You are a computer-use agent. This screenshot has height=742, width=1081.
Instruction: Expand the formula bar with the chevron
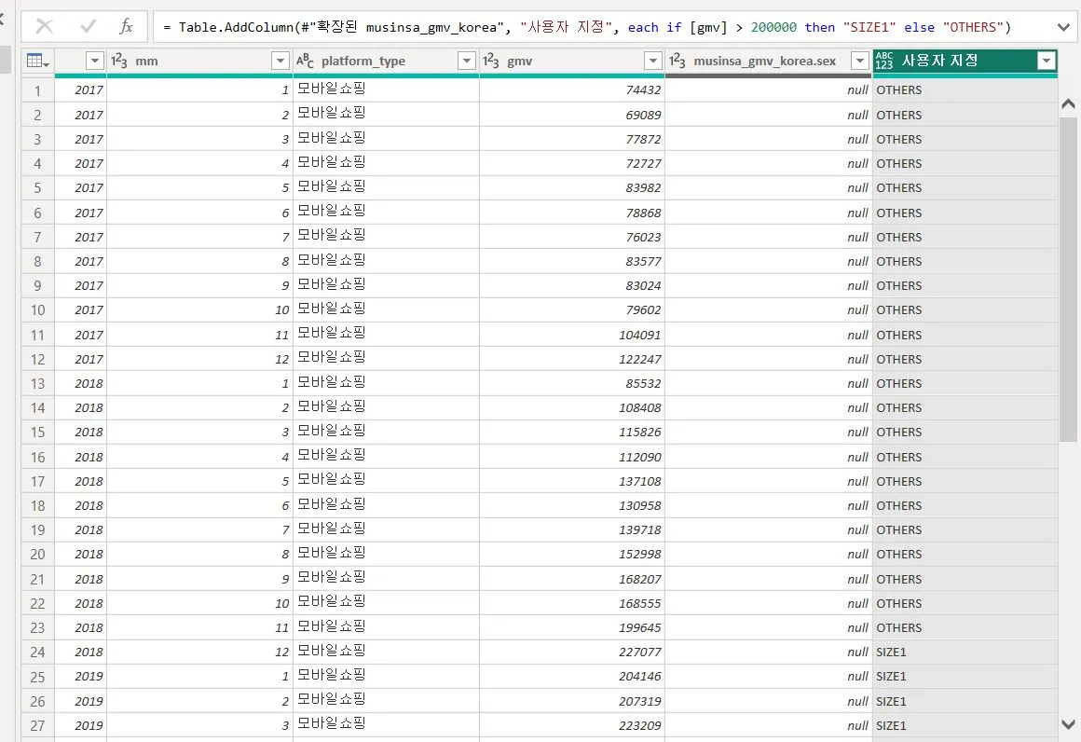pyautogui.click(x=1064, y=28)
